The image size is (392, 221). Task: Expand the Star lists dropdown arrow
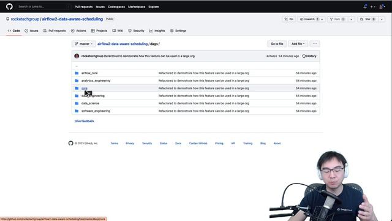point(382,19)
